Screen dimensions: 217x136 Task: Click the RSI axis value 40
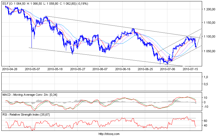pos(206,125)
